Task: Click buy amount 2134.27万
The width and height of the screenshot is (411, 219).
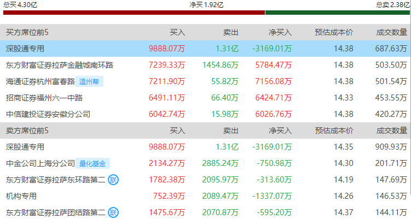Action: click(x=167, y=163)
